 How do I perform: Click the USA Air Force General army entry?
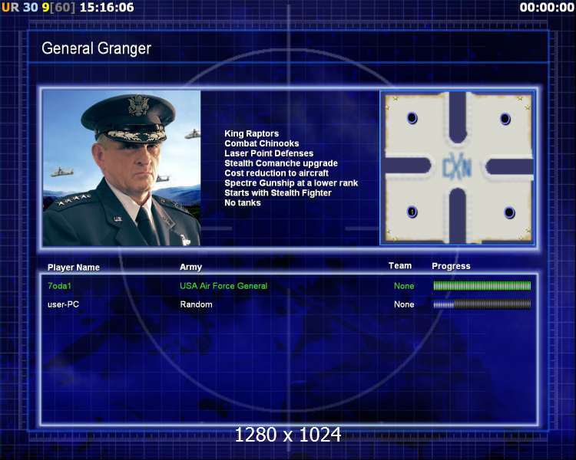[x=223, y=286]
